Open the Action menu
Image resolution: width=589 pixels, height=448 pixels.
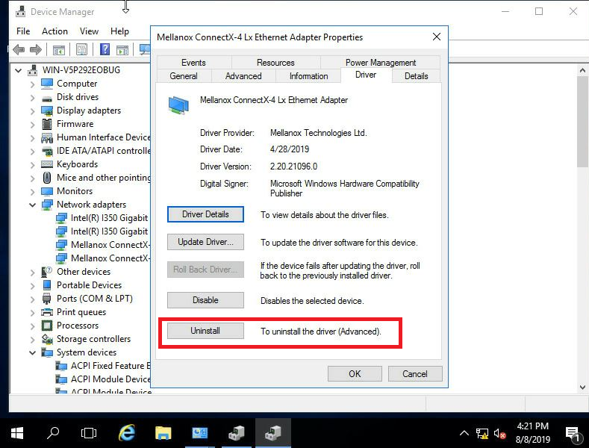[x=54, y=31]
